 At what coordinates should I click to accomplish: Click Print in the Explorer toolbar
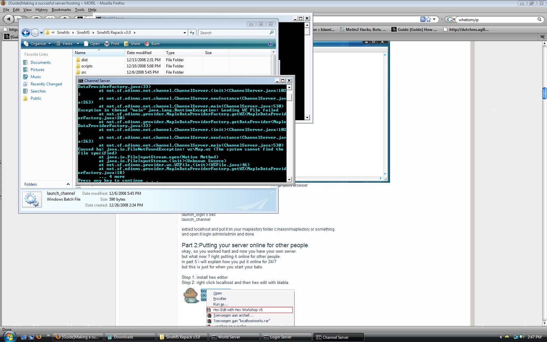pos(112,44)
